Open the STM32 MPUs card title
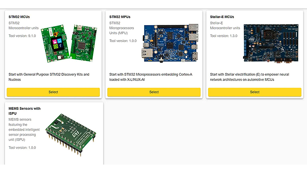Viewport: 307px width, 173px height. (x=120, y=17)
